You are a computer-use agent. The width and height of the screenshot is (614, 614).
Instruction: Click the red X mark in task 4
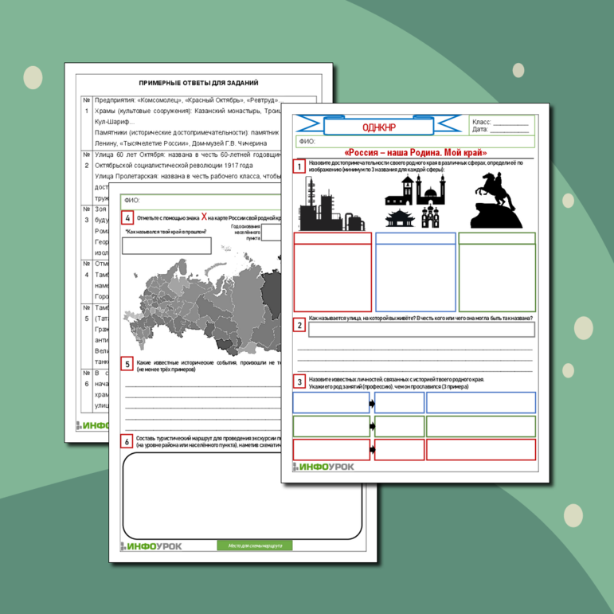[204, 216]
